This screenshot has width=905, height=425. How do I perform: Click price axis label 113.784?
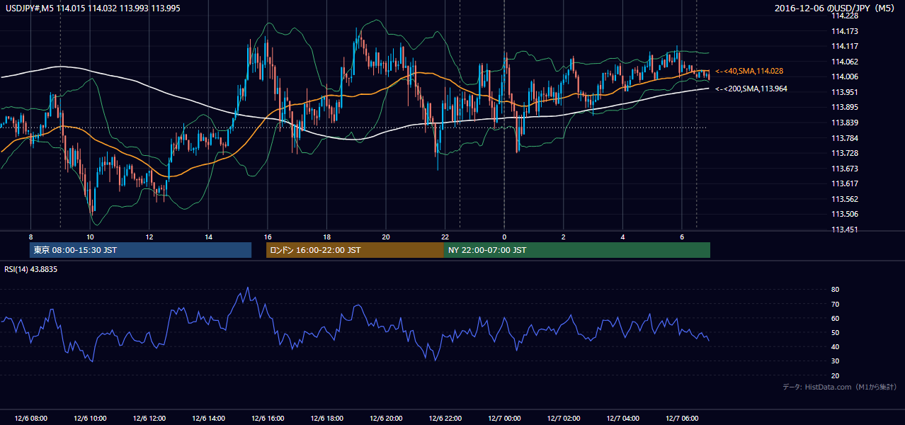point(844,138)
